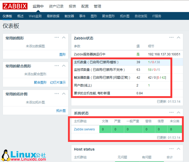Image resolution: width=189 pixels, height=162 pixels.
Task: Open options menu for 常用的聚合图形 widget
Action: [57, 66]
